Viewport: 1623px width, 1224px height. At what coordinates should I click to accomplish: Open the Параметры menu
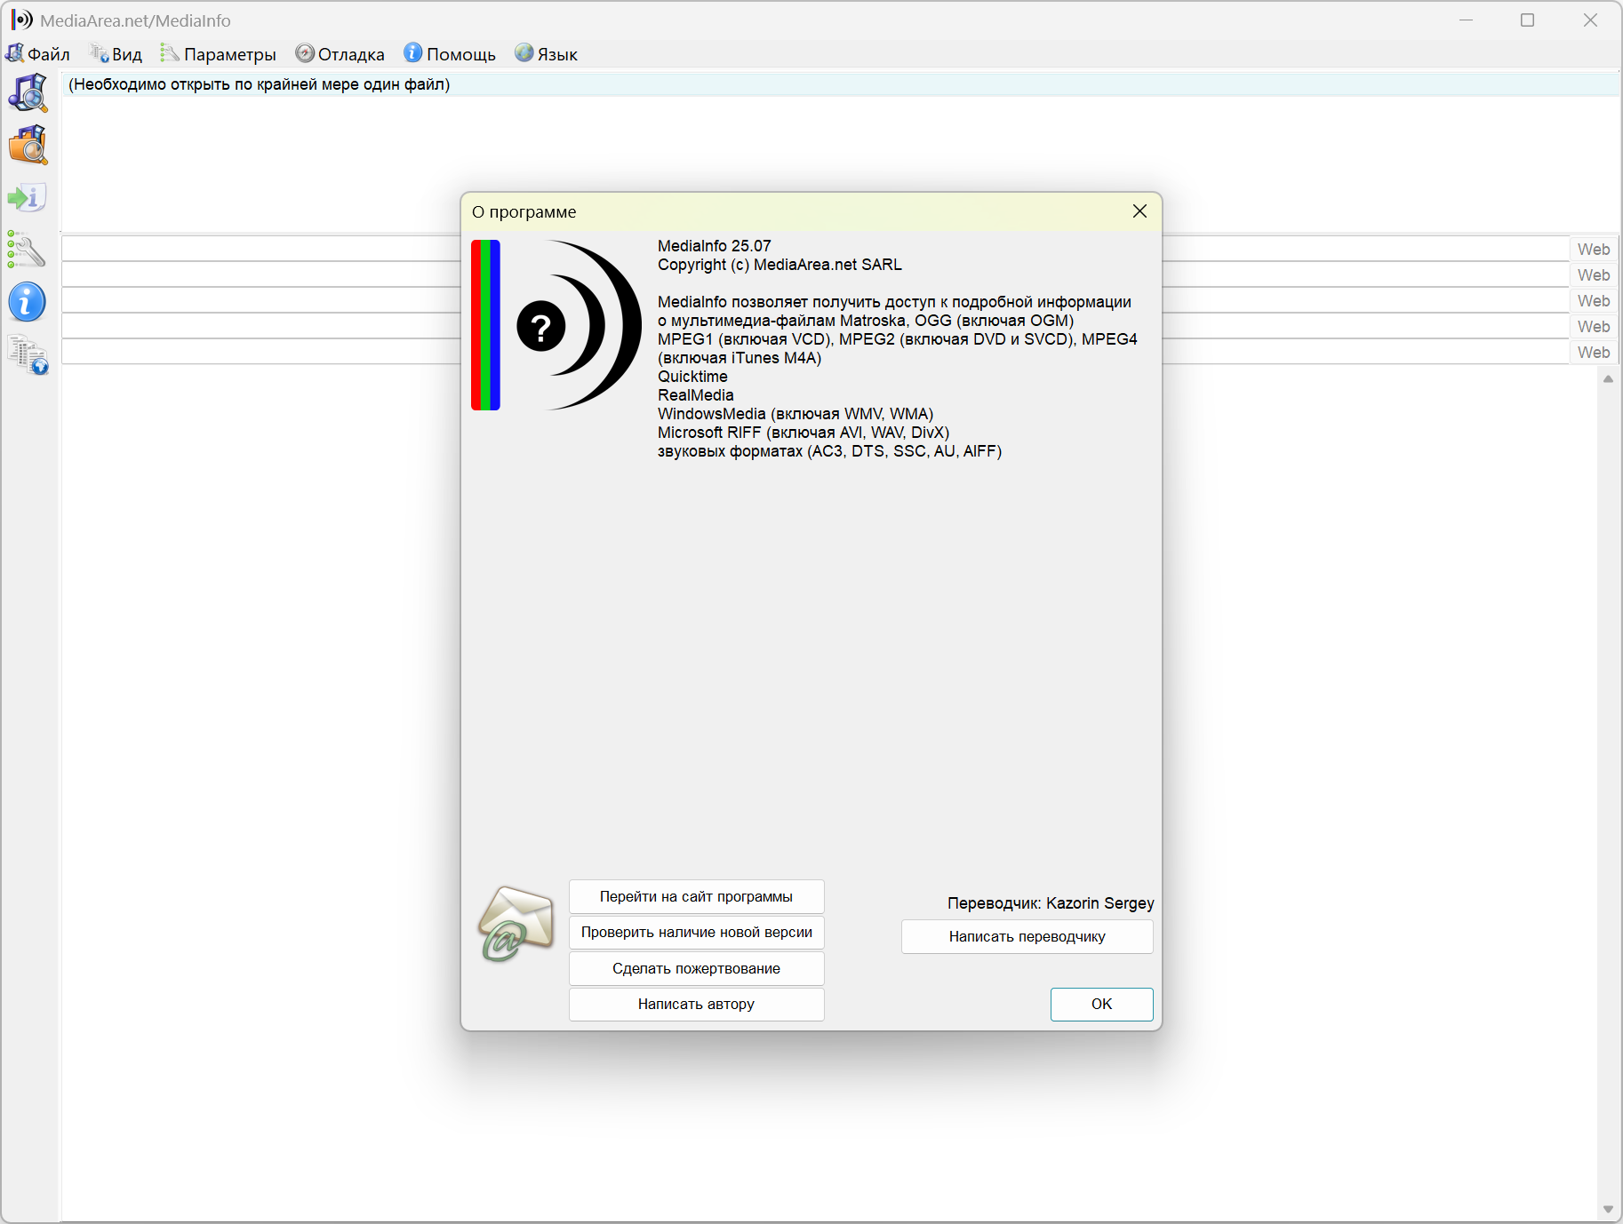point(219,54)
